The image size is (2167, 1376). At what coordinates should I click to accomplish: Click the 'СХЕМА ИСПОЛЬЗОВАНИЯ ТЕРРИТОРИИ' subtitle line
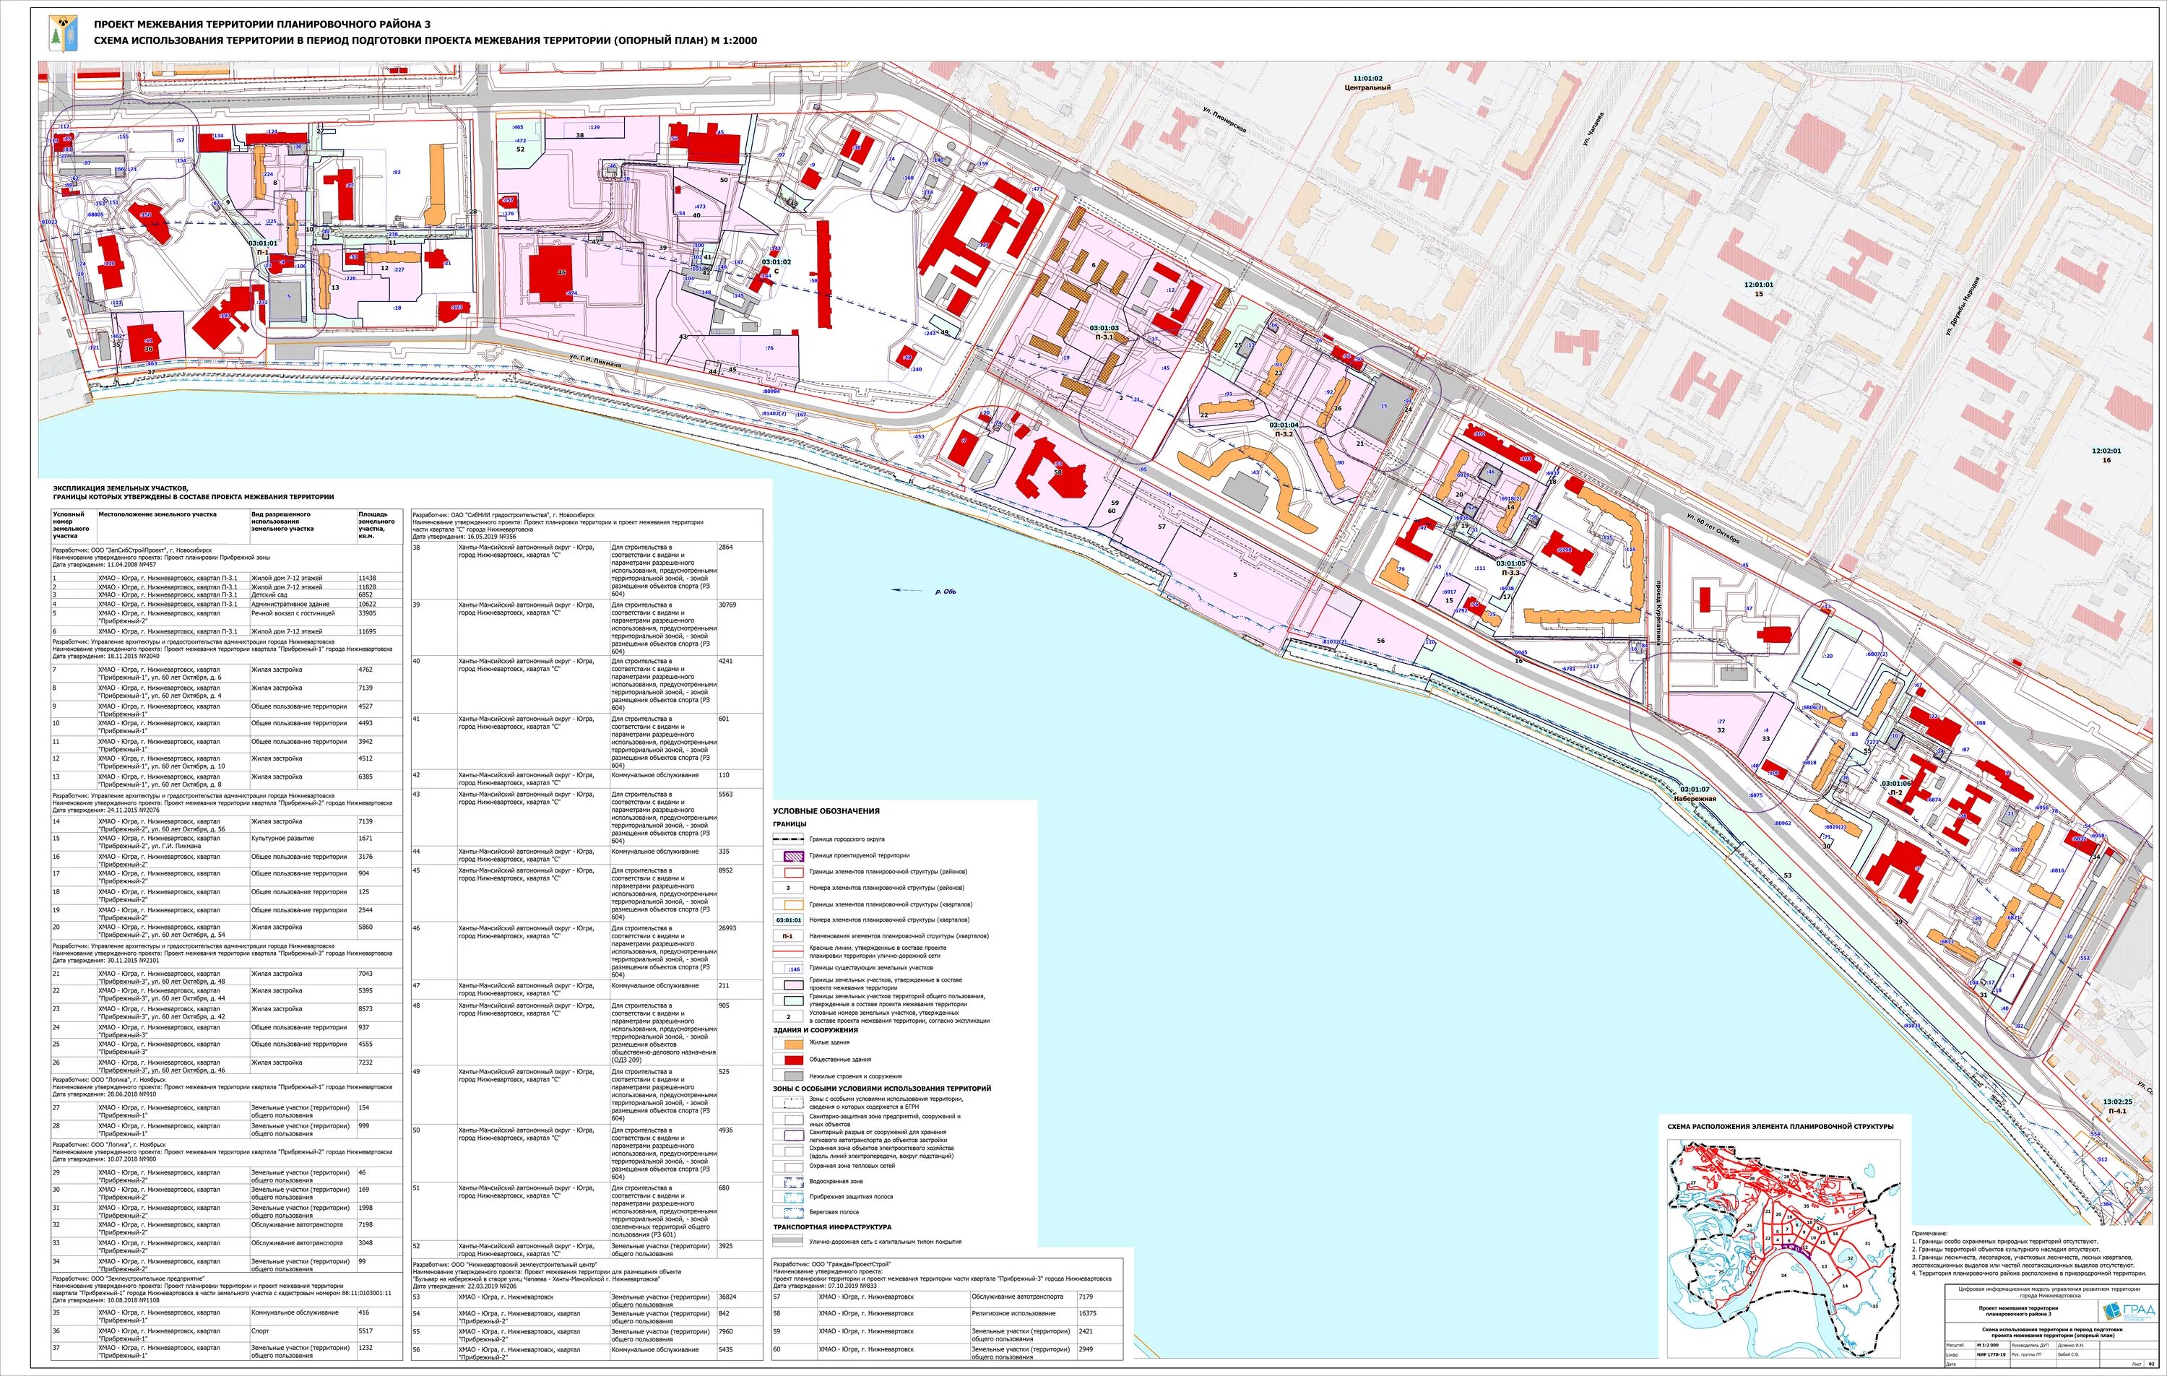coord(425,40)
